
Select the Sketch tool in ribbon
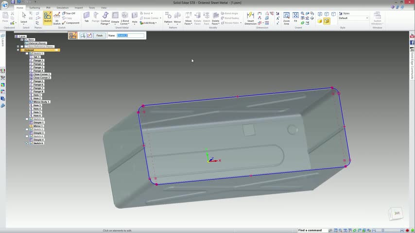(48, 18)
